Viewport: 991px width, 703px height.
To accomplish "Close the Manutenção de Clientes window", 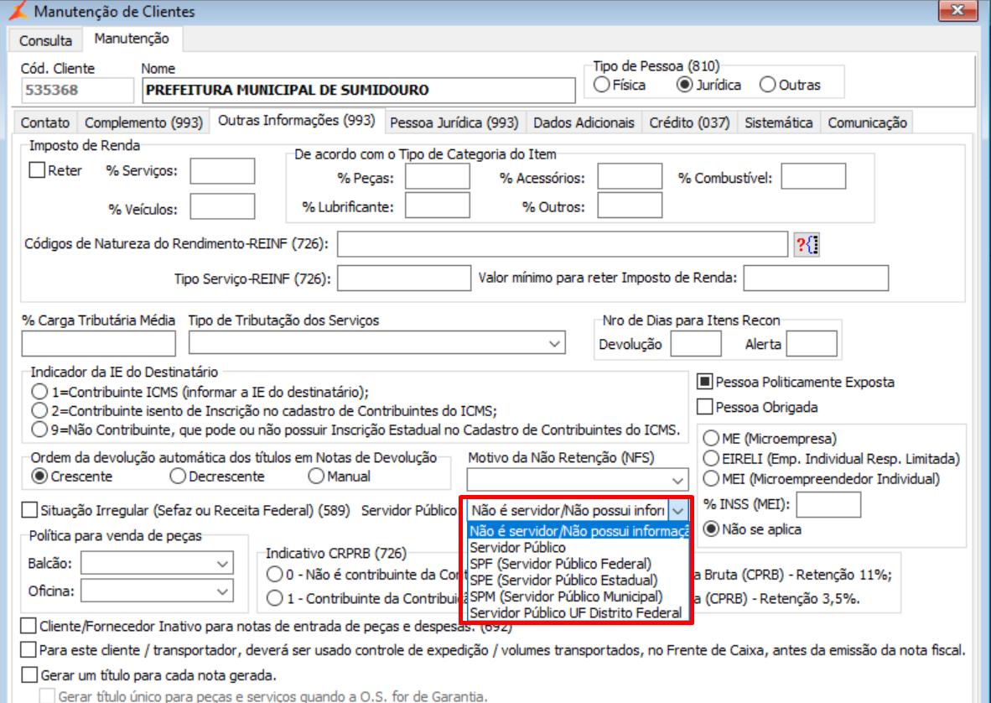I will (x=957, y=10).
